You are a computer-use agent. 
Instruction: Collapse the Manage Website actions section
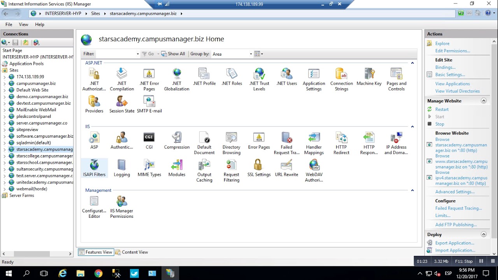484,101
